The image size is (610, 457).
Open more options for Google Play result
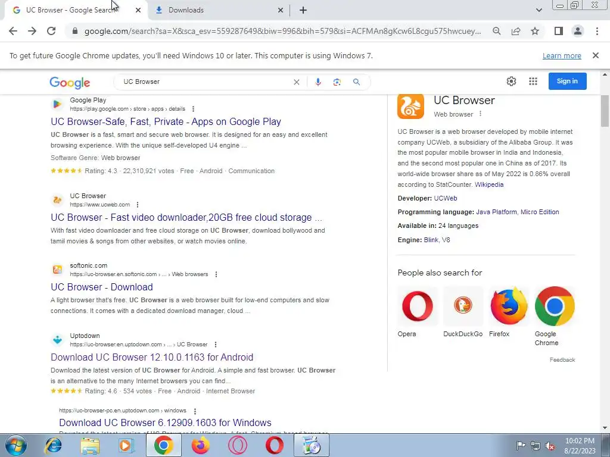(193, 109)
